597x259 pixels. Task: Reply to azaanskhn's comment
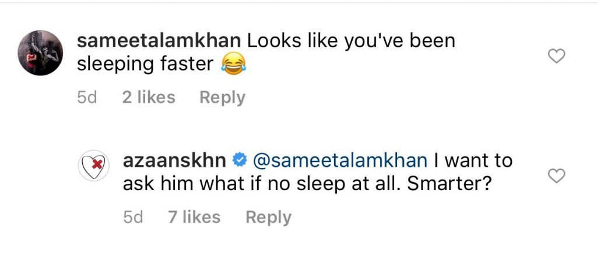coord(268,217)
